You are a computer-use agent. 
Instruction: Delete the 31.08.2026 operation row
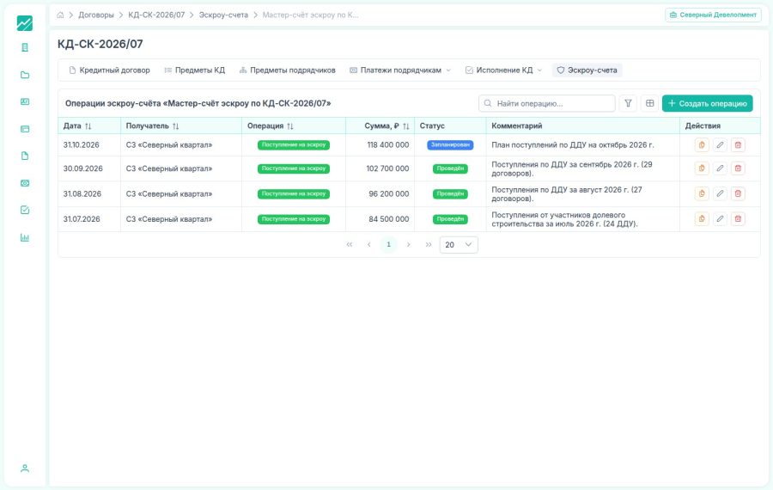(738, 193)
